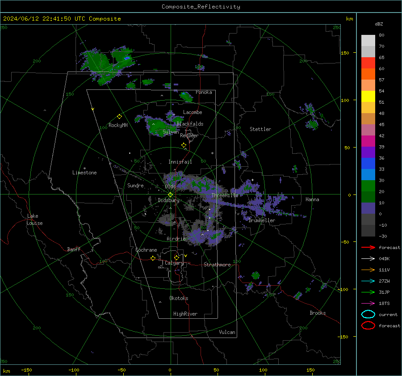Select the light gray top swatch in legend
The image size is (402, 376).
tap(368, 41)
